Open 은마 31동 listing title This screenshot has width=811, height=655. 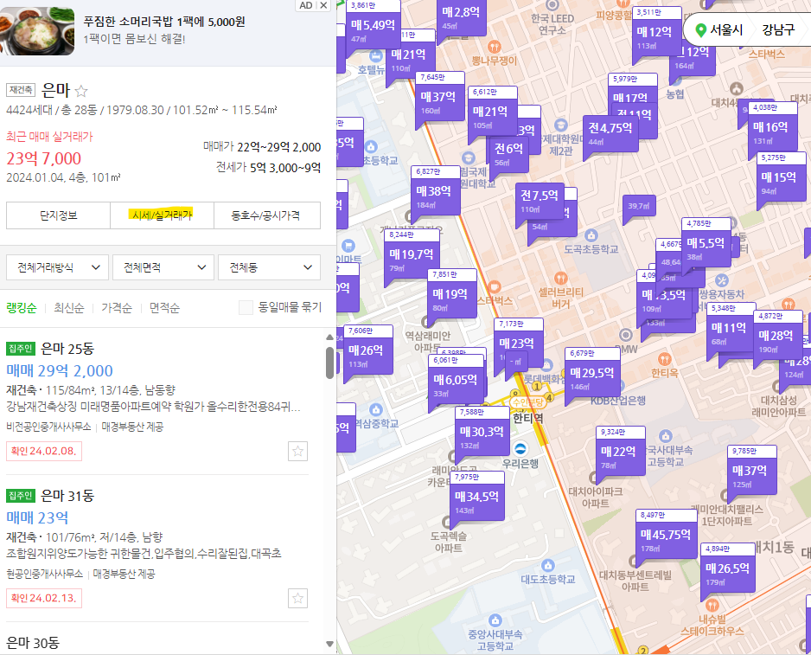point(67,496)
